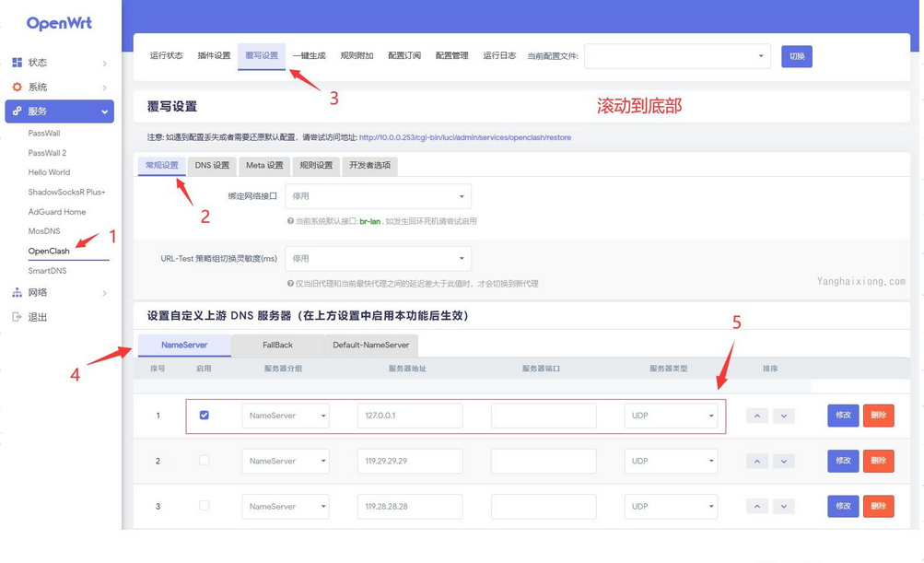Open SmartDNS in the sidebar
924x563 pixels.
(x=48, y=271)
